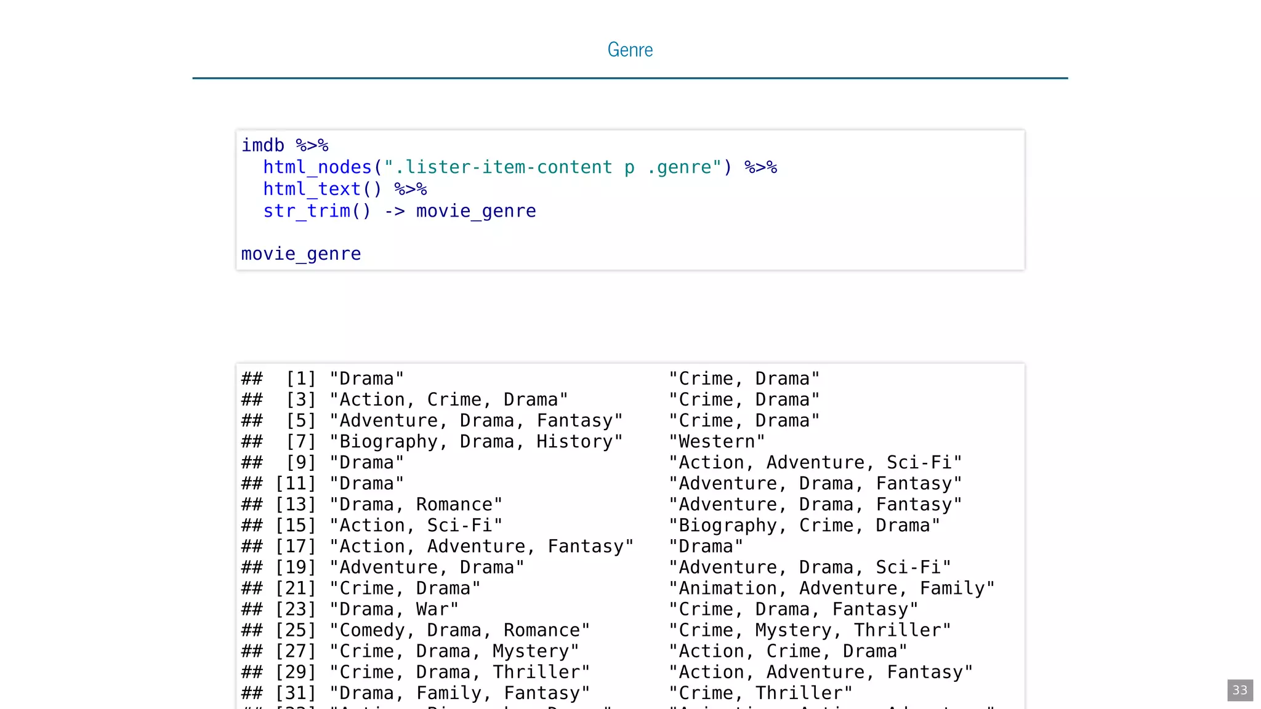
Task: Click the 'imdb %>%' code line
Action: 284,145
